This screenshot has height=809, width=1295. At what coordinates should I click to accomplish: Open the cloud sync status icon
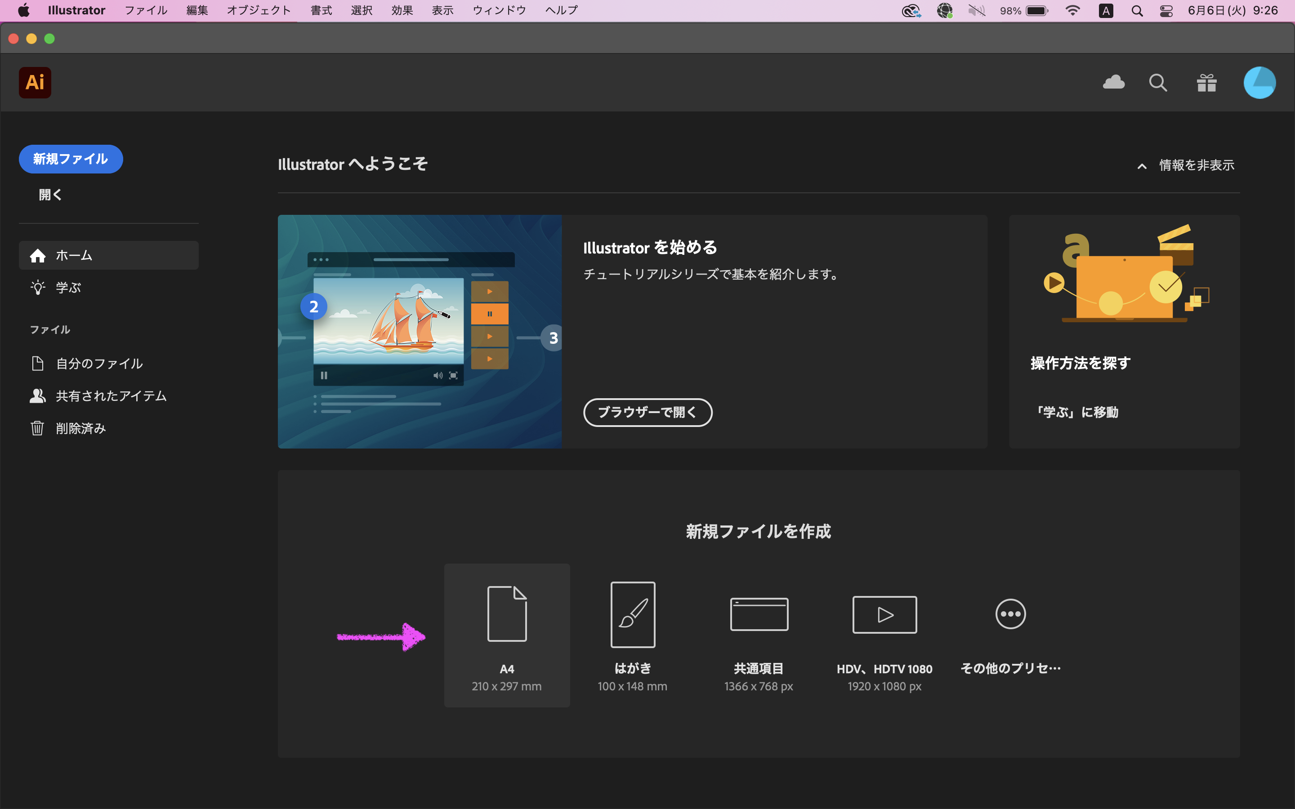pyautogui.click(x=1114, y=82)
